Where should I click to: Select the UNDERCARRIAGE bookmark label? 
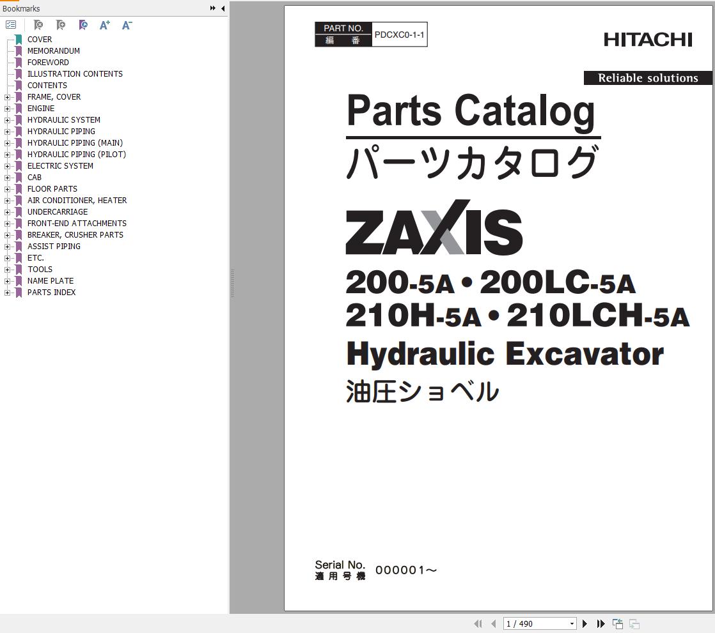pyautogui.click(x=58, y=212)
